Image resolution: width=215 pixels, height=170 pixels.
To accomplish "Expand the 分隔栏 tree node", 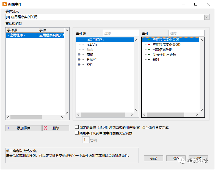I will point(79,59).
